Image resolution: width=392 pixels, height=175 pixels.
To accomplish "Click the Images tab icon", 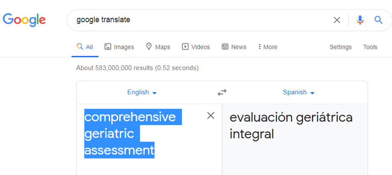I will click(108, 47).
